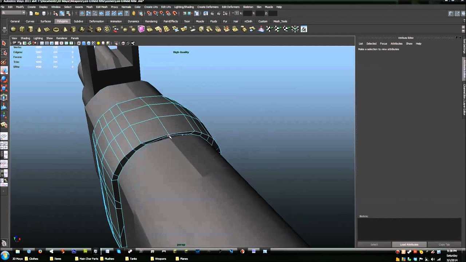Activate the Lasso Select tool

(x=4, y=53)
